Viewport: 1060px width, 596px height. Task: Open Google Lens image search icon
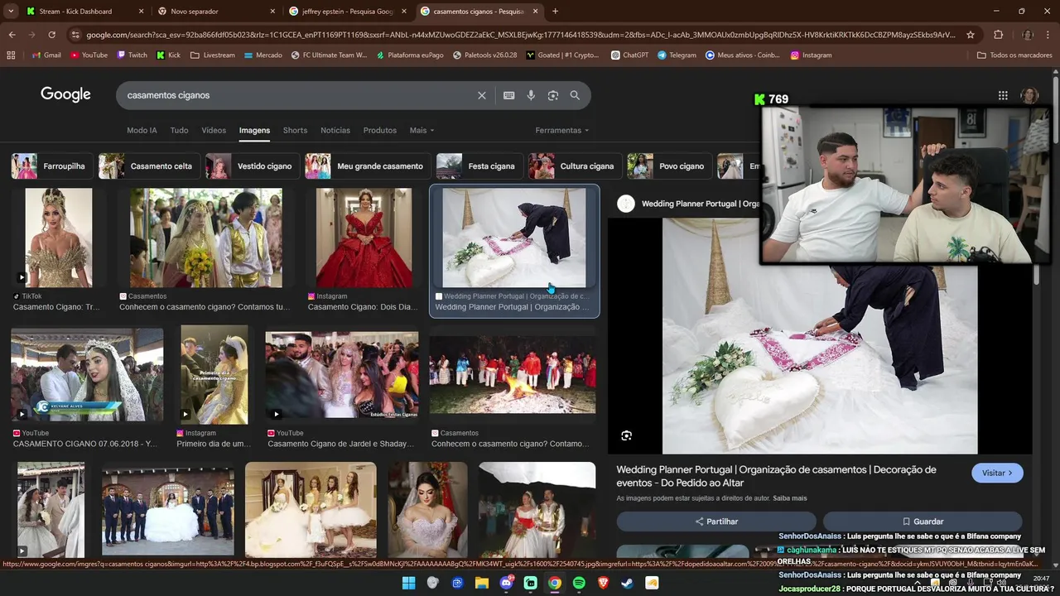pos(553,95)
